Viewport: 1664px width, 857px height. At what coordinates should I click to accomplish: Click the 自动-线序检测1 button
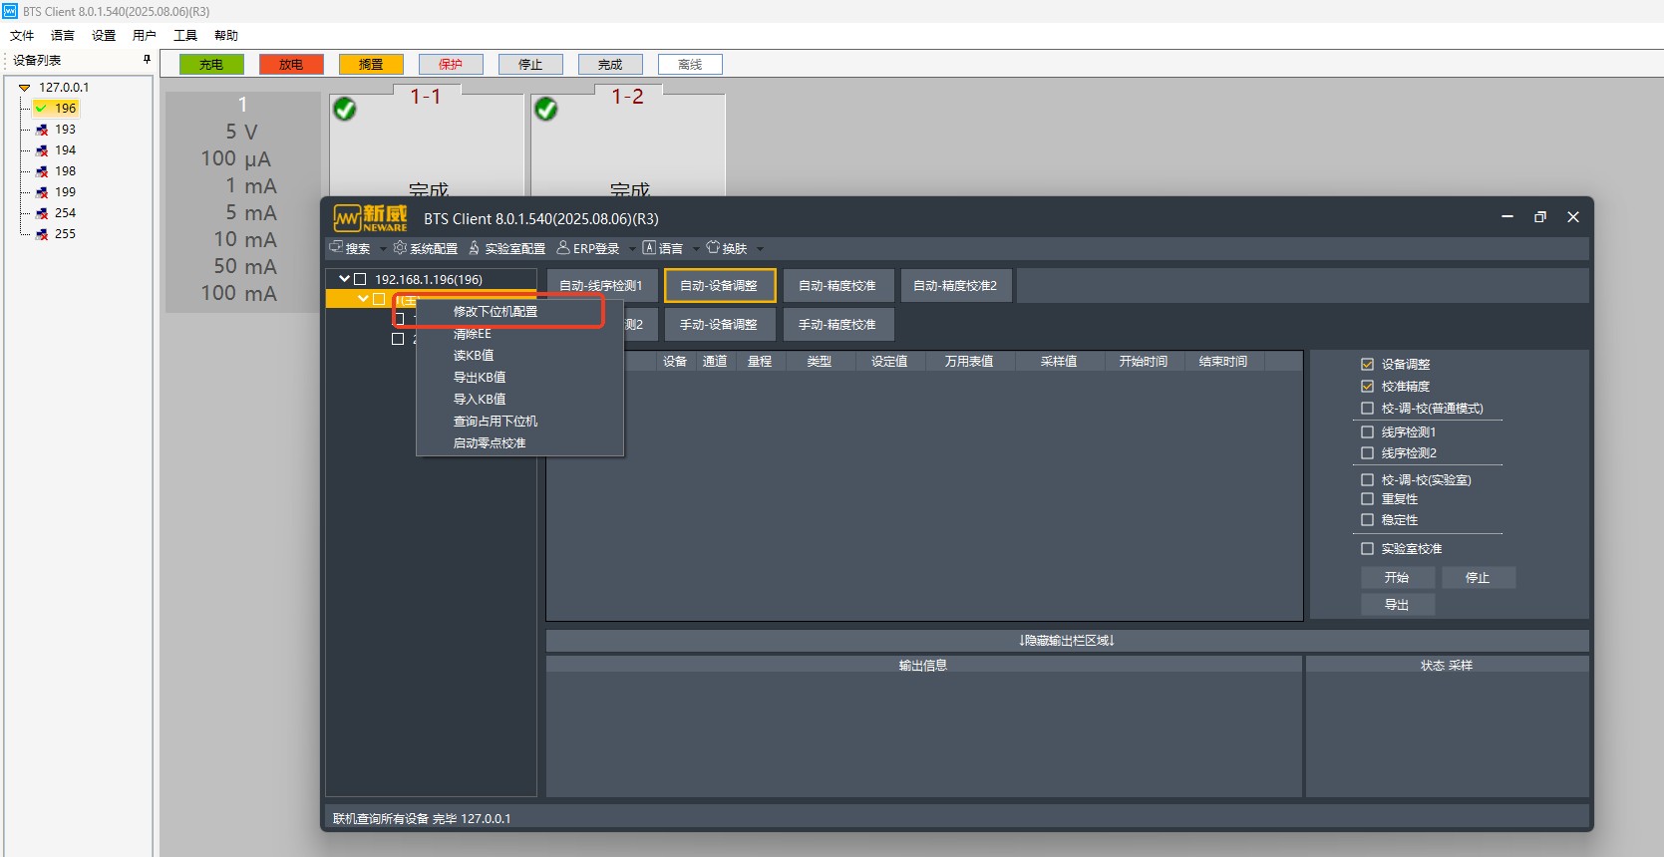pos(601,286)
